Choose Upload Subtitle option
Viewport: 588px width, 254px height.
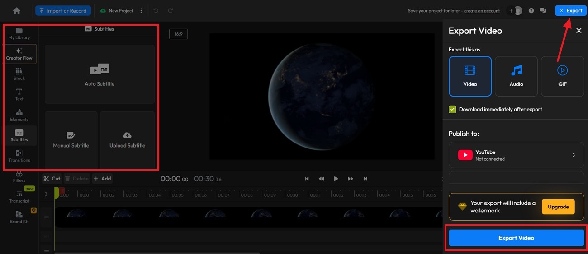click(127, 140)
